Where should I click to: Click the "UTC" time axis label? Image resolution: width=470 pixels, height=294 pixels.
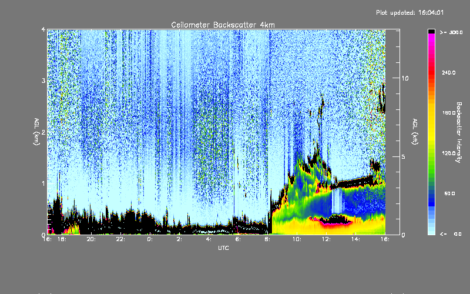pos(223,248)
